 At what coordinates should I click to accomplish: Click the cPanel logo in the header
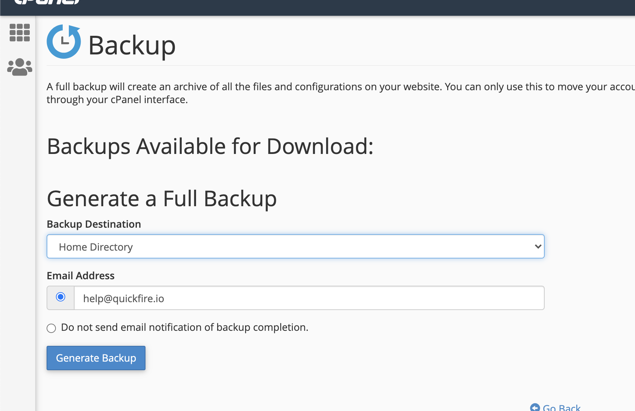pos(47,2)
